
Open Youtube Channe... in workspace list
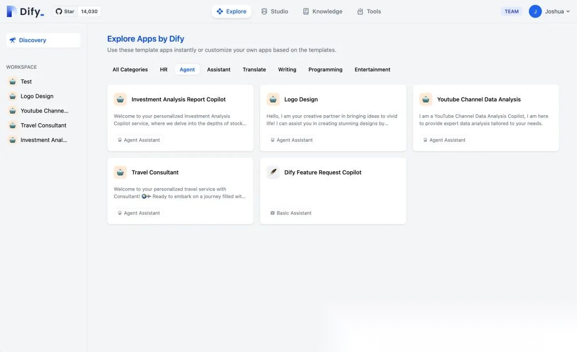[x=44, y=110]
